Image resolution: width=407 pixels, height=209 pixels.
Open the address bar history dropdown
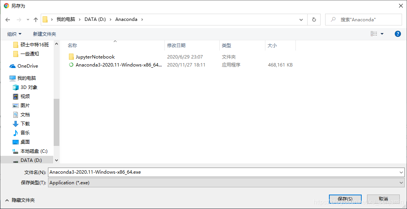click(x=301, y=20)
